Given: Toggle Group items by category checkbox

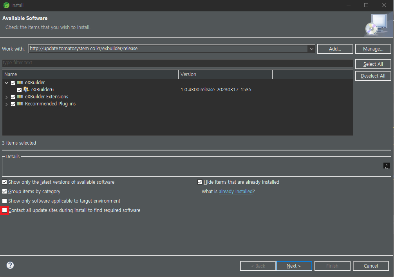Looking at the screenshot, I should (x=5, y=192).
